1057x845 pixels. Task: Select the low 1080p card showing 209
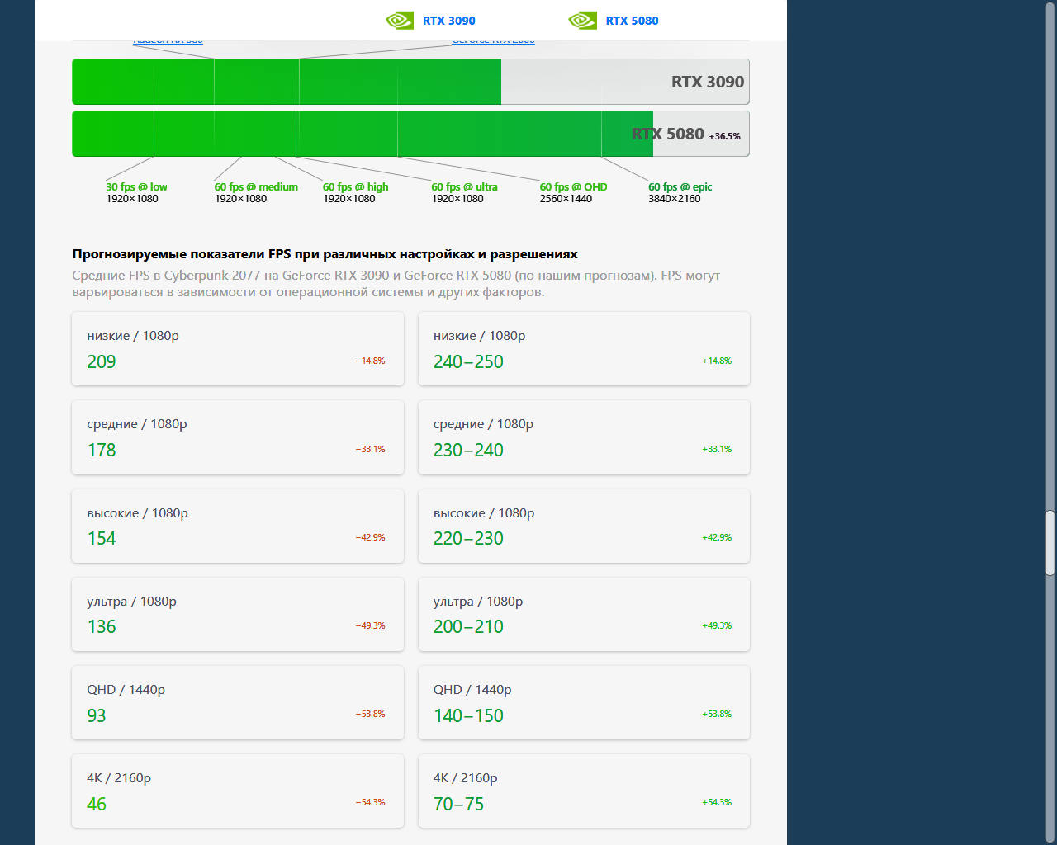238,348
